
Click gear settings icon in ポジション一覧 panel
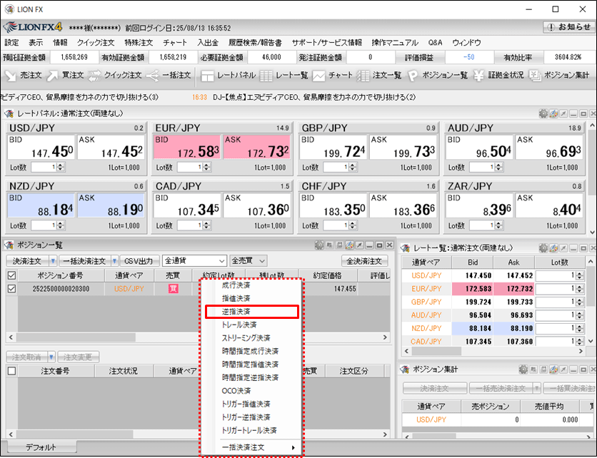319,245
